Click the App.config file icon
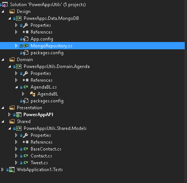The height and width of the screenshot is (183, 187). point(26,39)
